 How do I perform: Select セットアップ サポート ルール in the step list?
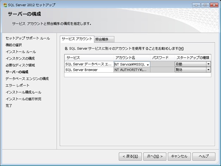(x=28, y=38)
